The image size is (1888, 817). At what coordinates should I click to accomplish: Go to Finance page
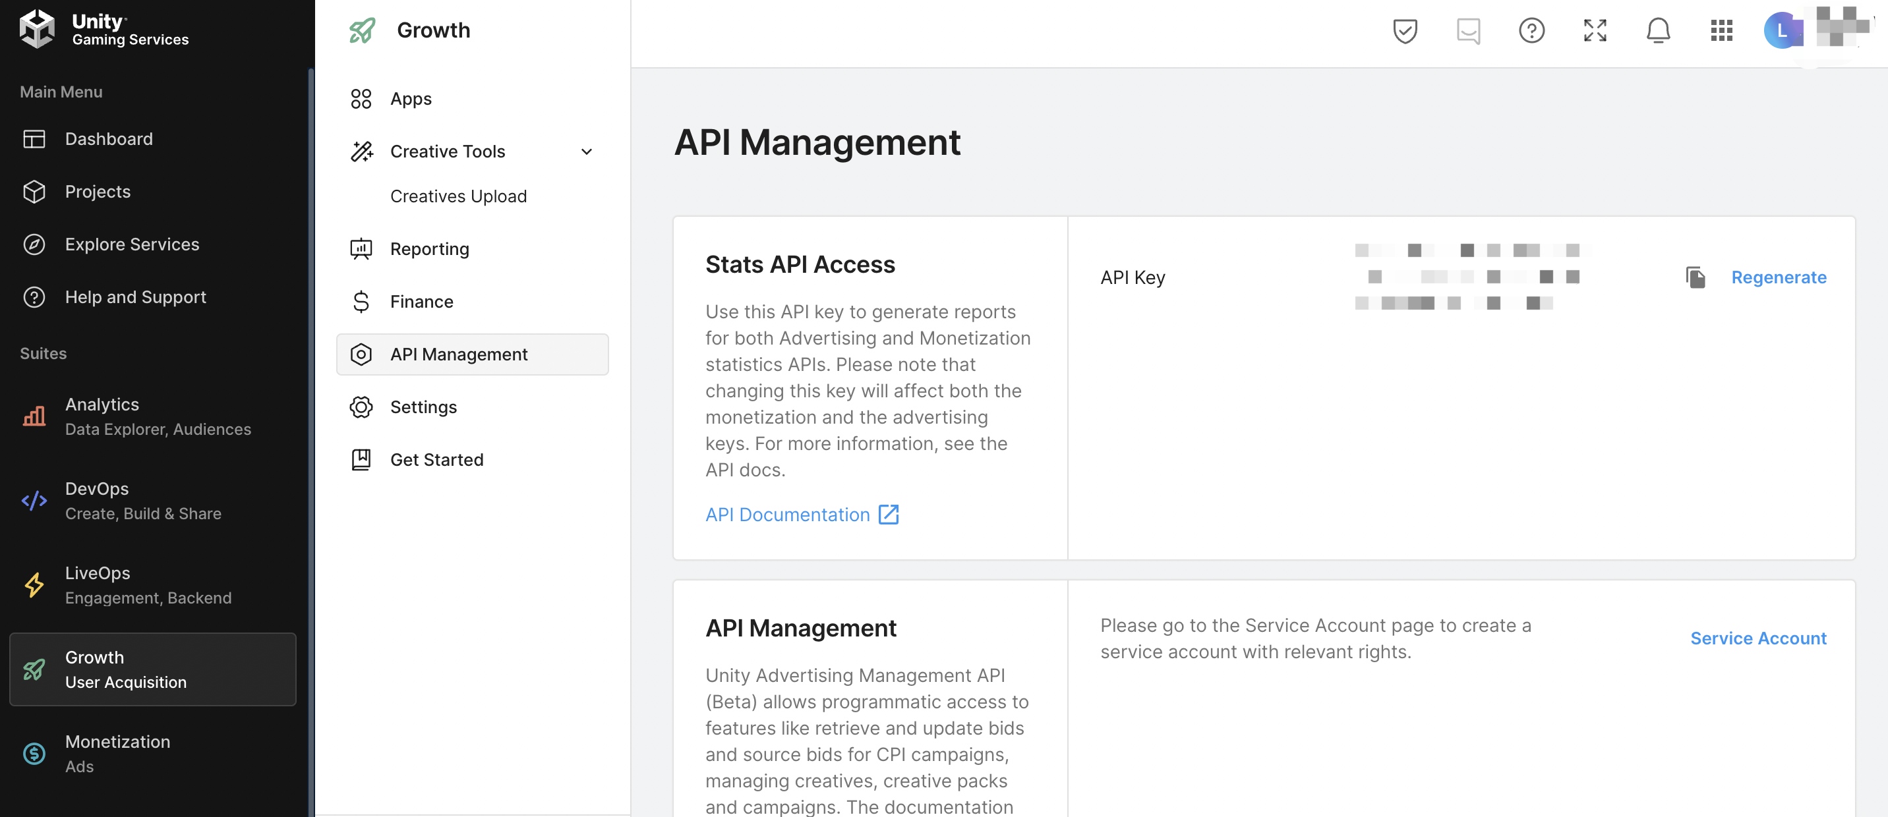pyautogui.click(x=421, y=302)
